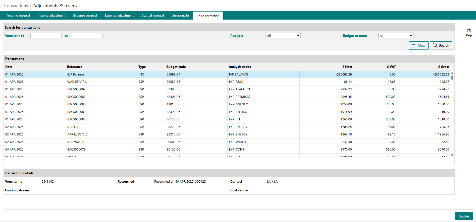476x222 pixels.
Task: Select the B/F Balance transaction row
Action: (227, 75)
